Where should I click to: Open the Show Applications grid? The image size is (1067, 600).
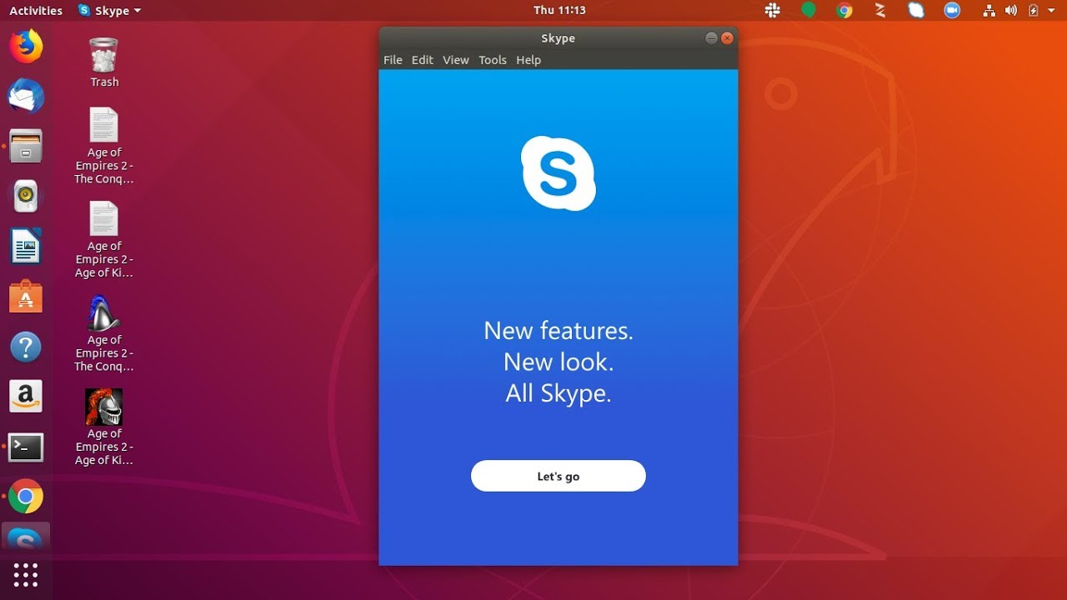(x=26, y=575)
